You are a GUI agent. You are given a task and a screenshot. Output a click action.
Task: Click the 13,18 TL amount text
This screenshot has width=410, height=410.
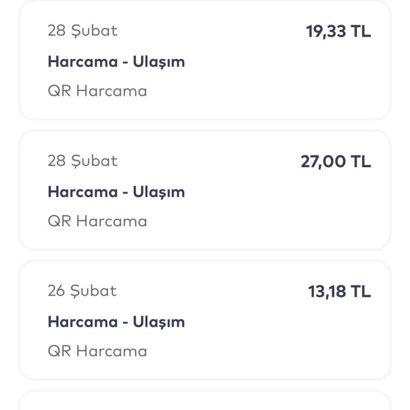[x=339, y=291]
